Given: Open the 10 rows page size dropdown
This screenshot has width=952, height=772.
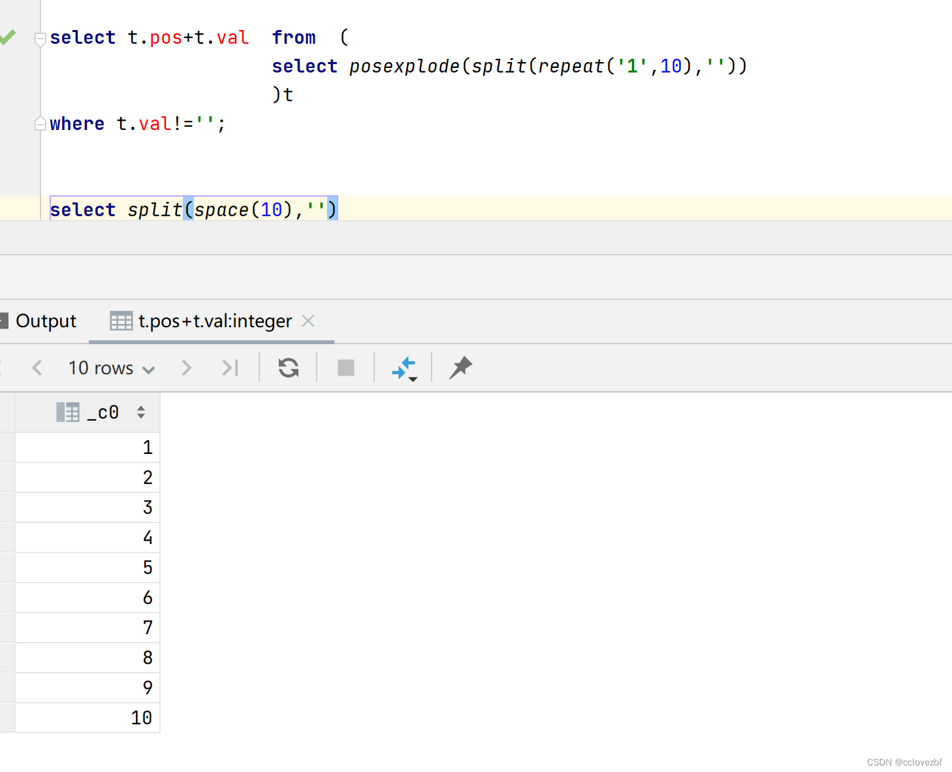Looking at the screenshot, I should point(112,368).
